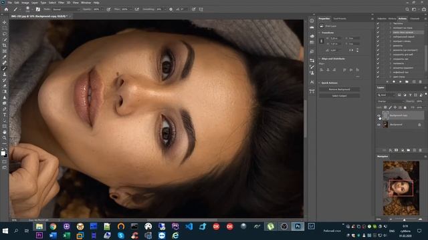Collapse the Transform section

coord(320,33)
